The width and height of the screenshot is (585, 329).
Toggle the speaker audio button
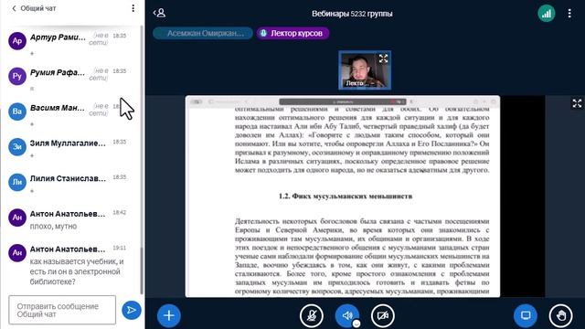[347, 315]
